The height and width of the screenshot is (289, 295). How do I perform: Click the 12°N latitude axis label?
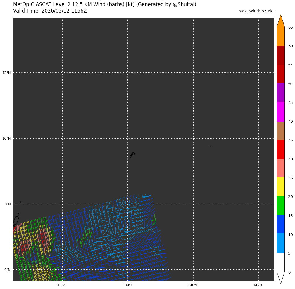[6, 73]
